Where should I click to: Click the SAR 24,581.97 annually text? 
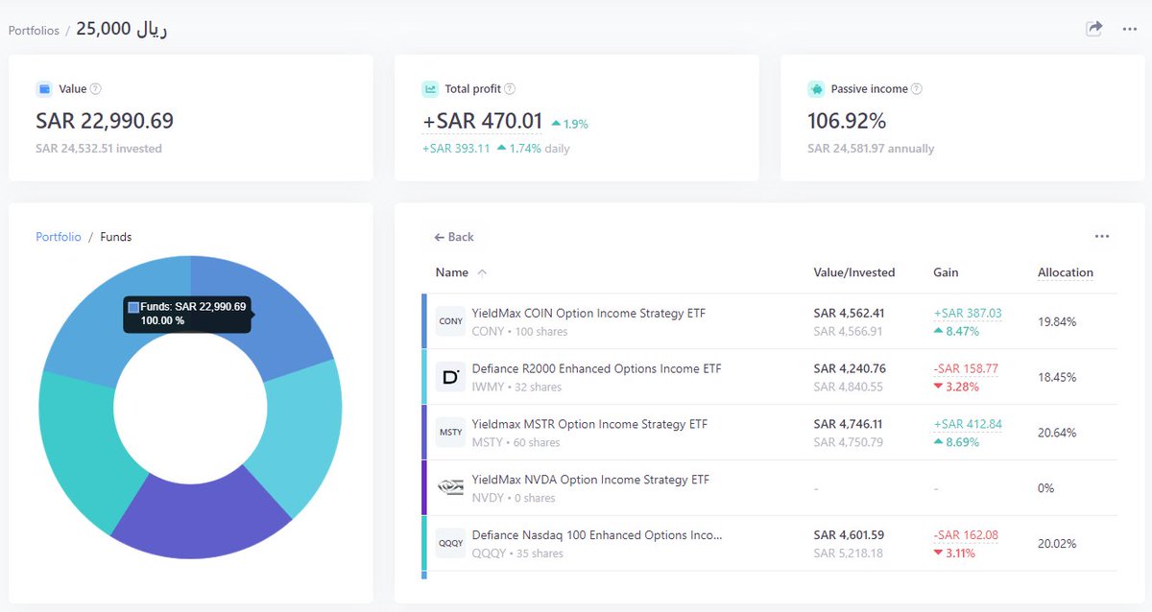[x=871, y=149]
